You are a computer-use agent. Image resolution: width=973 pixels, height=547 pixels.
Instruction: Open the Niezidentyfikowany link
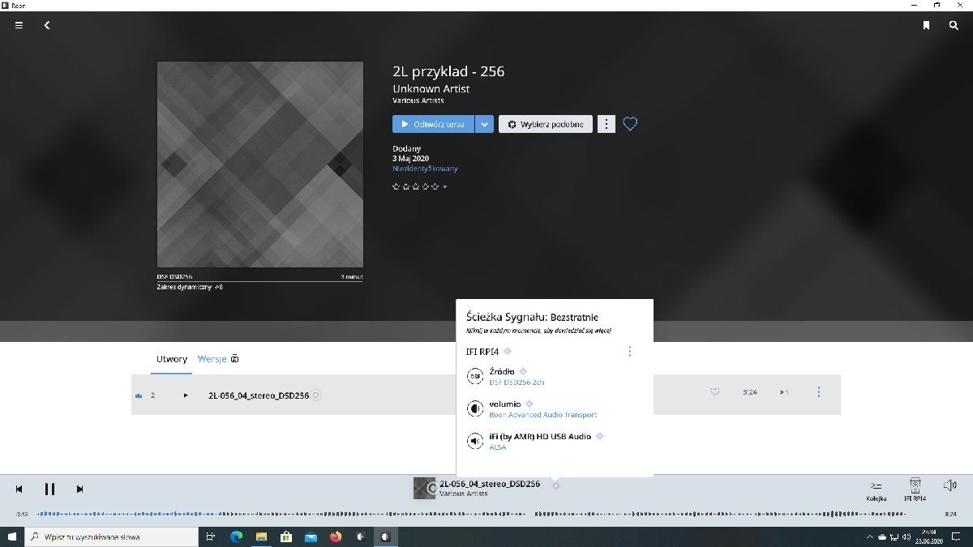pyautogui.click(x=425, y=169)
